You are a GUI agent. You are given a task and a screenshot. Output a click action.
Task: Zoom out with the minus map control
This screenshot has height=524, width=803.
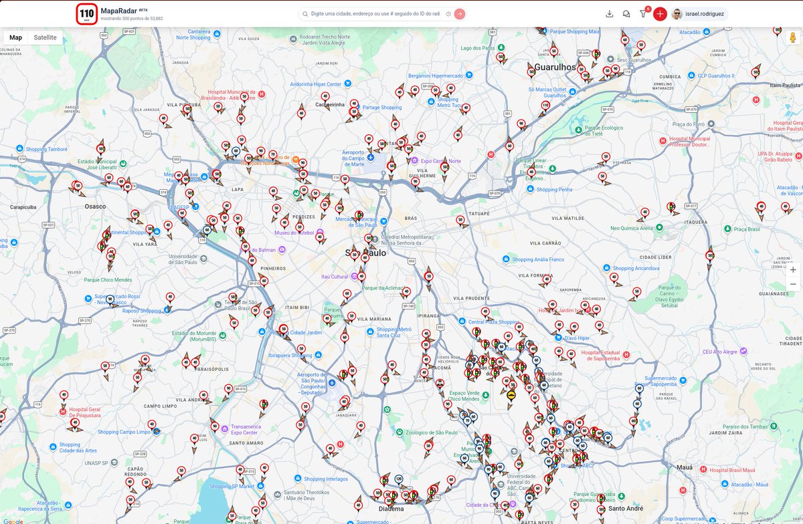[793, 285]
